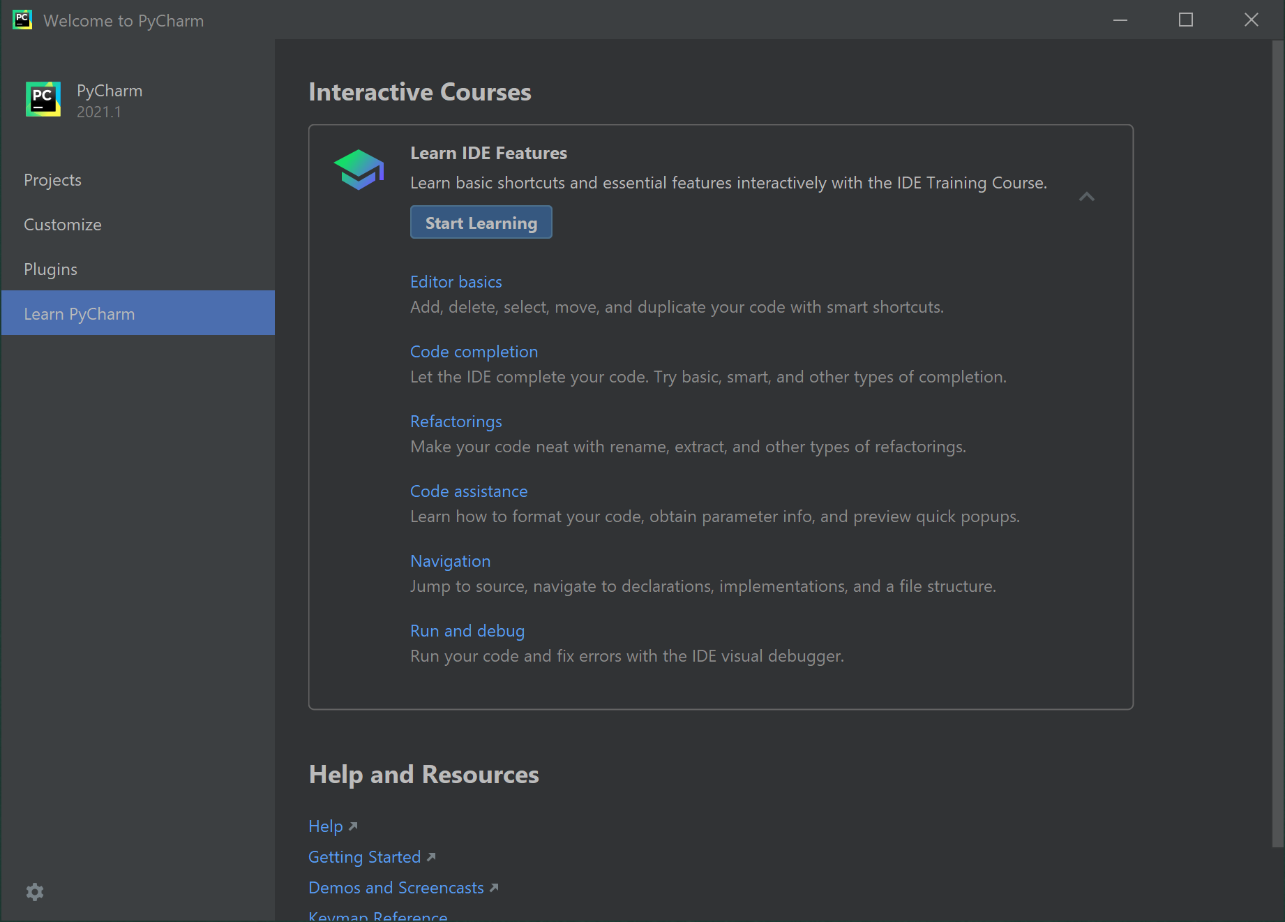
Task: Close the Welcome to PyCharm window
Action: point(1252,20)
